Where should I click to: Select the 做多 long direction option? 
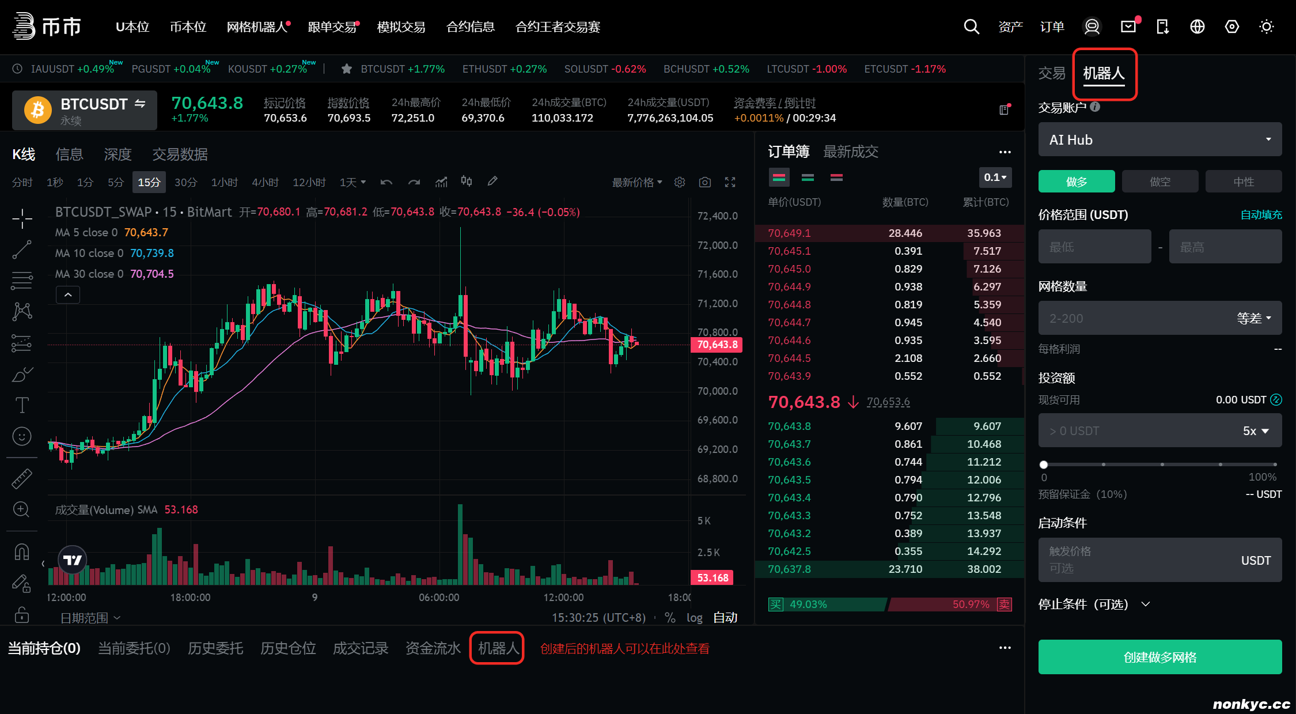point(1076,182)
